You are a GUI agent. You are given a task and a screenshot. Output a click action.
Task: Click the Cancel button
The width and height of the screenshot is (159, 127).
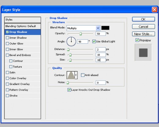(x=143, y=27)
